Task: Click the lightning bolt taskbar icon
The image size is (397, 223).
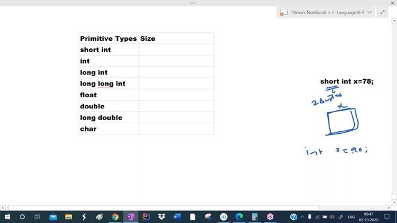Action: click(84, 217)
